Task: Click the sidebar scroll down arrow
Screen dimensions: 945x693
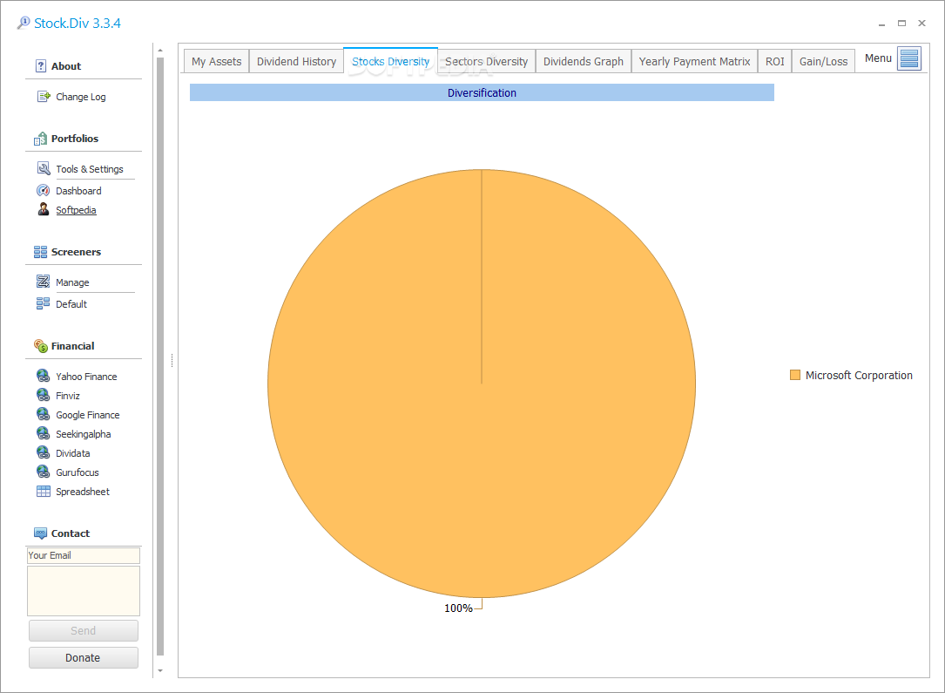Action: tap(160, 670)
